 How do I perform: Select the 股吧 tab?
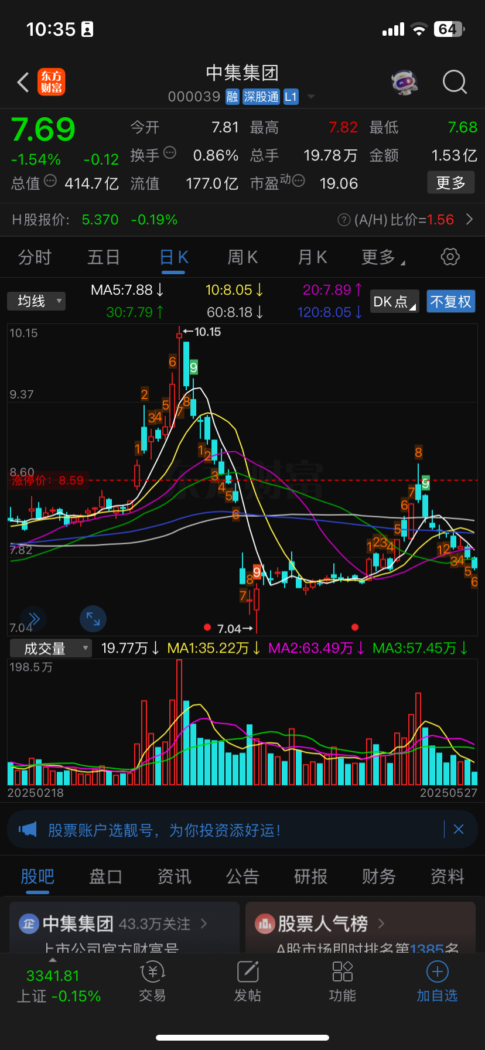coord(37,876)
